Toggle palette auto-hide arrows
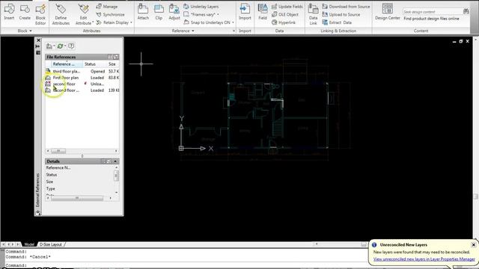 tap(38, 46)
